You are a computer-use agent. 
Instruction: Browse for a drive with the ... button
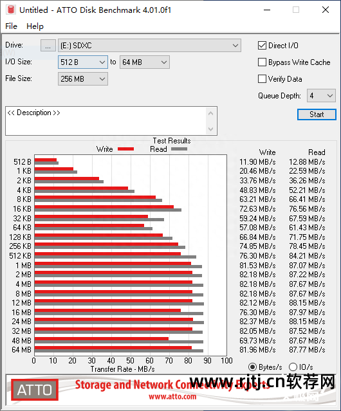pyautogui.click(x=48, y=46)
